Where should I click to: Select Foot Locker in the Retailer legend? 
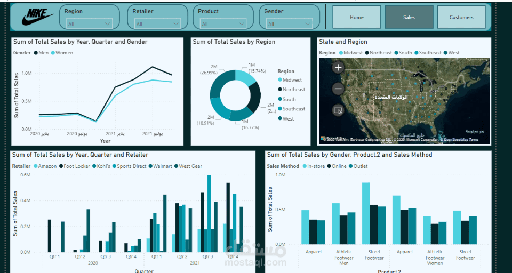[75, 166]
